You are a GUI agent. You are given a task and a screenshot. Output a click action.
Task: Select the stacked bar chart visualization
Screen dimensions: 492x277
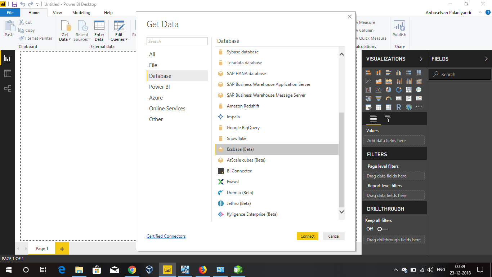pos(368,72)
